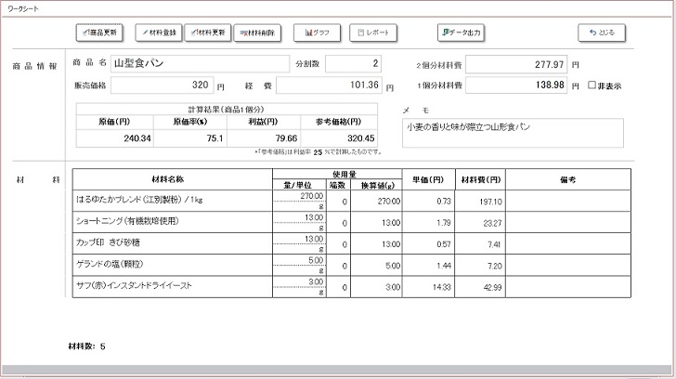676x379 pixels.
Task: Click the 材料費 cell 23.27
Action: (x=480, y=223)
